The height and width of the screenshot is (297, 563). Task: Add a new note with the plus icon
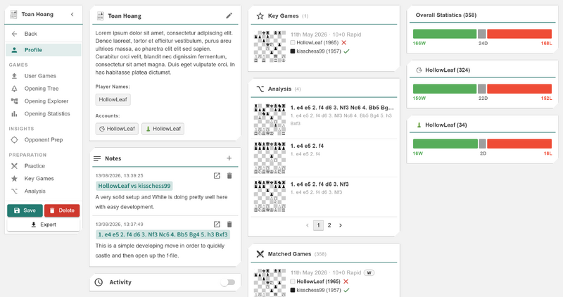(229, 158)
